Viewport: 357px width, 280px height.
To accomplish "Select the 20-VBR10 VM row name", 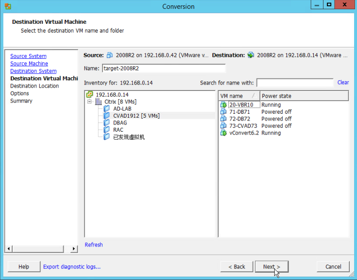I will tap(241, 105).
